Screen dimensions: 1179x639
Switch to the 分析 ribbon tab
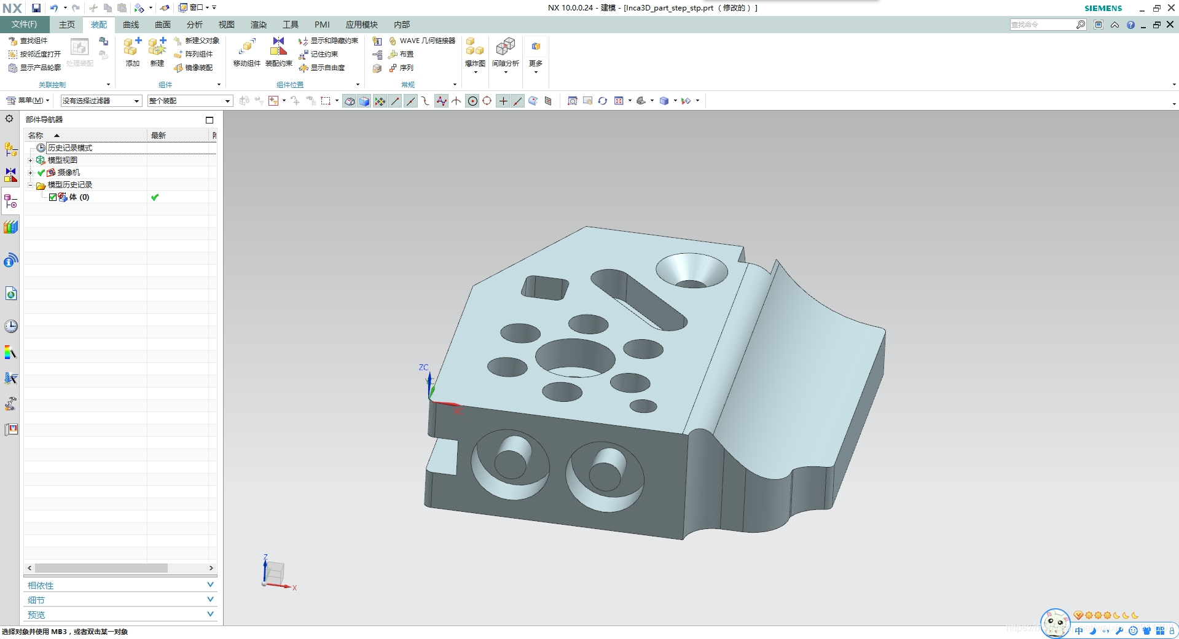[x=195, y=25]
